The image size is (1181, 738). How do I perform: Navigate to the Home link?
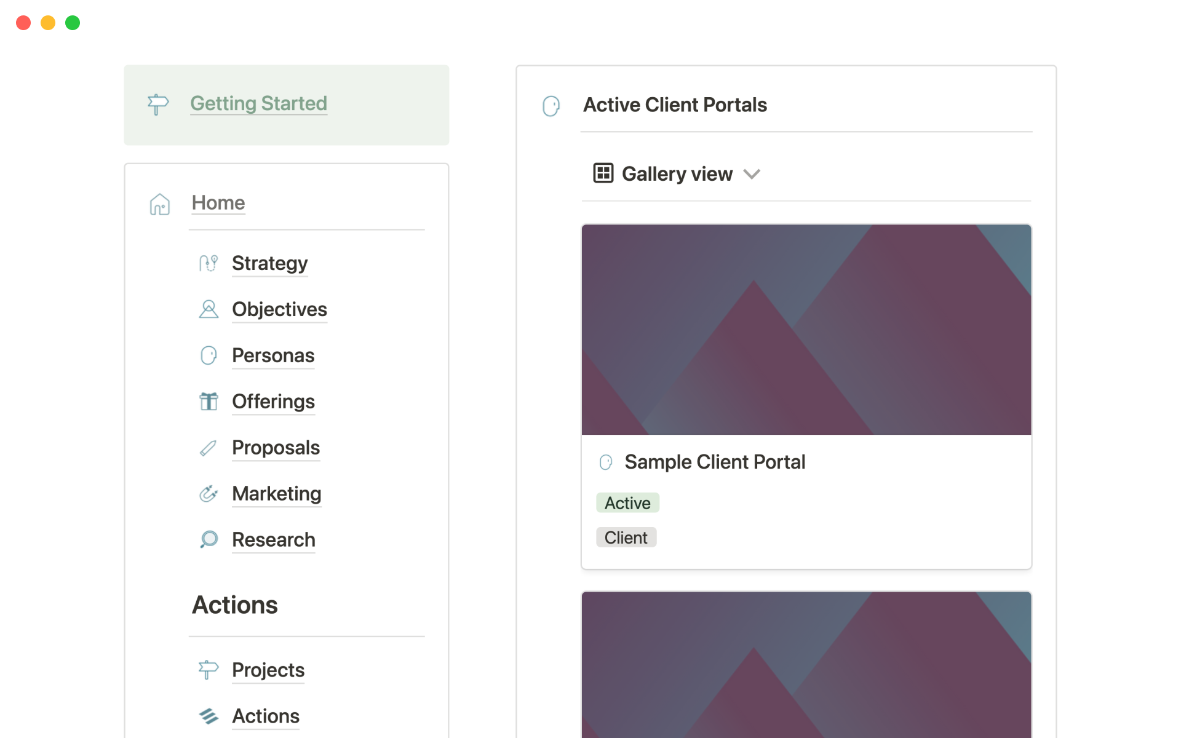pyautogui.click(x=218, y=203)
